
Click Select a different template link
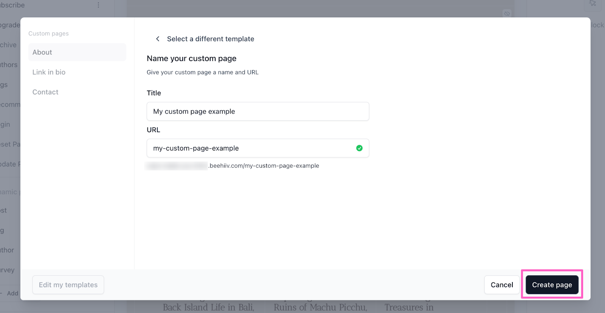point(210,39)
